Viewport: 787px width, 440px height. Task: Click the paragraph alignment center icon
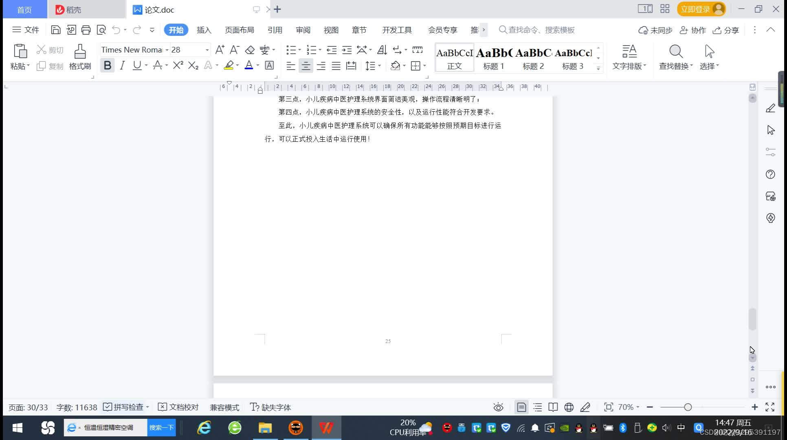[306, 66]
